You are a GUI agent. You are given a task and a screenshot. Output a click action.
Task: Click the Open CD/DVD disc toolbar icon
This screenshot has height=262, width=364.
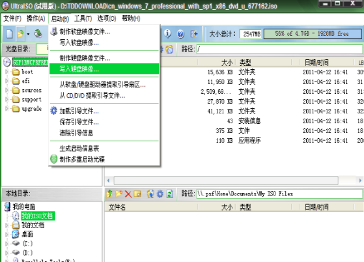[x=38, y=34]
